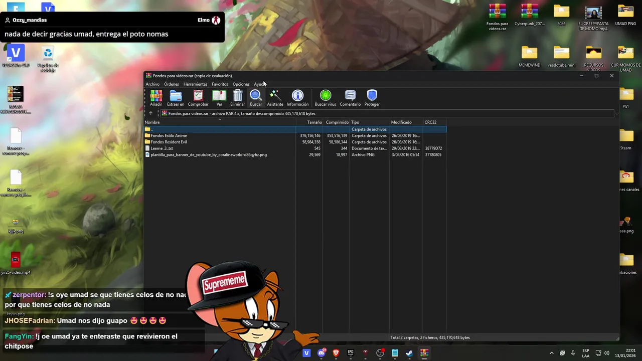642x361 pixels.
Task: Sort list by Modificado column header
Action: [x=406, y=122]
